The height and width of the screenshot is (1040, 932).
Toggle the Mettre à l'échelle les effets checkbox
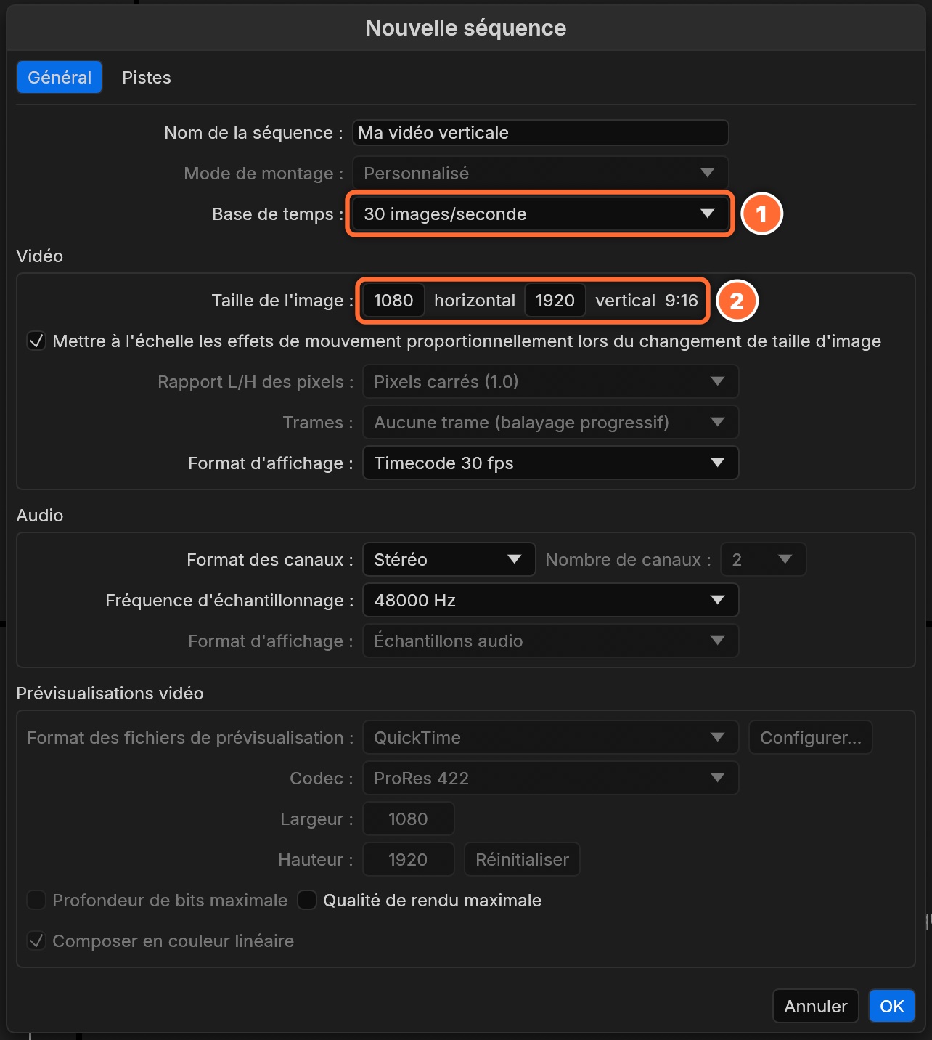(x=36, y=341)
